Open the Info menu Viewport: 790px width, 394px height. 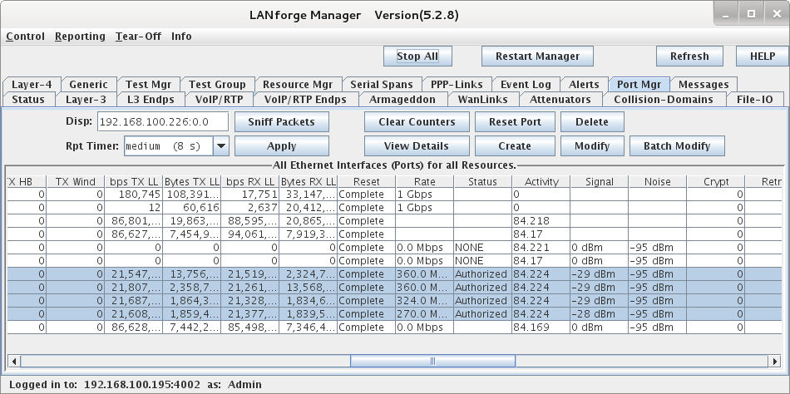coord(181,37)
